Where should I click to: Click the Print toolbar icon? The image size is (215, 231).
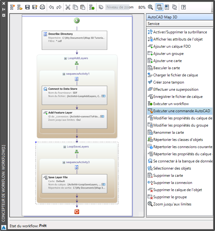[42, 7]
